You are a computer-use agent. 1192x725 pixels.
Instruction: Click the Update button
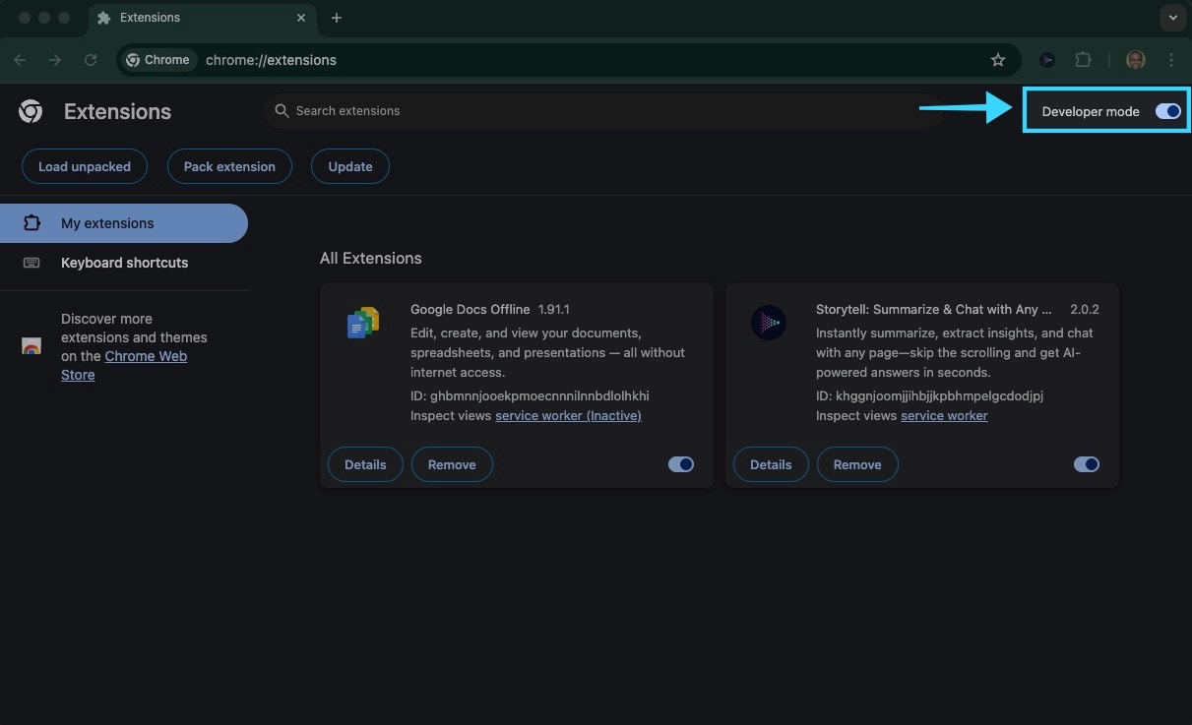[350, 166]
